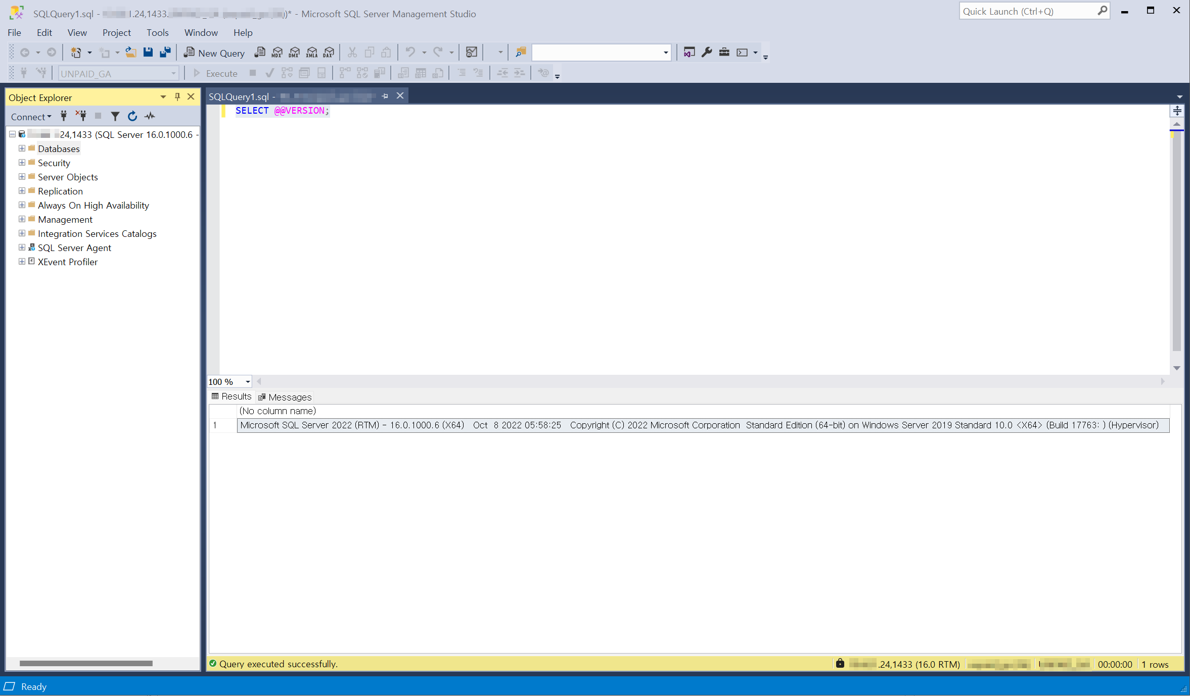1190x696 pixels.
Task: Open the Window menu
Action: (x=201, y=33)
